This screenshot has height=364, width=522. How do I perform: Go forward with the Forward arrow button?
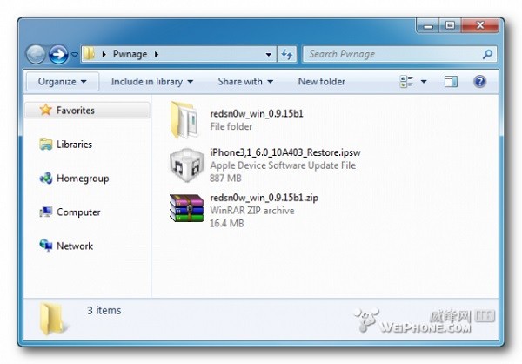point(58,54)
